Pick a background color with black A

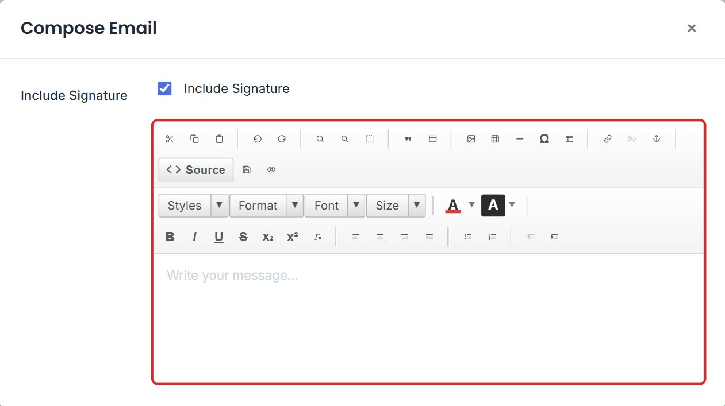point(493,206)
